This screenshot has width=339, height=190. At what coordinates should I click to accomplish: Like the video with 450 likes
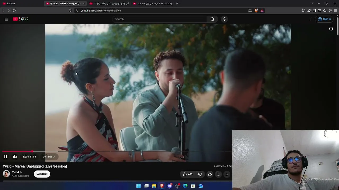pos(188,174)
